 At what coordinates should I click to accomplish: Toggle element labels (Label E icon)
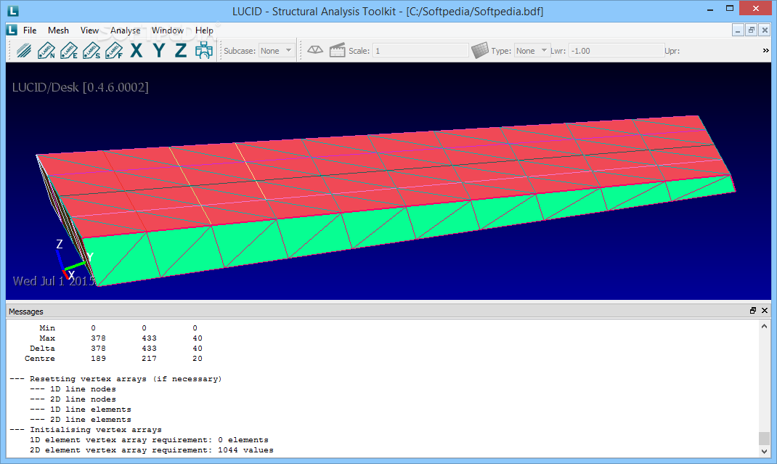tap(69, 51)
